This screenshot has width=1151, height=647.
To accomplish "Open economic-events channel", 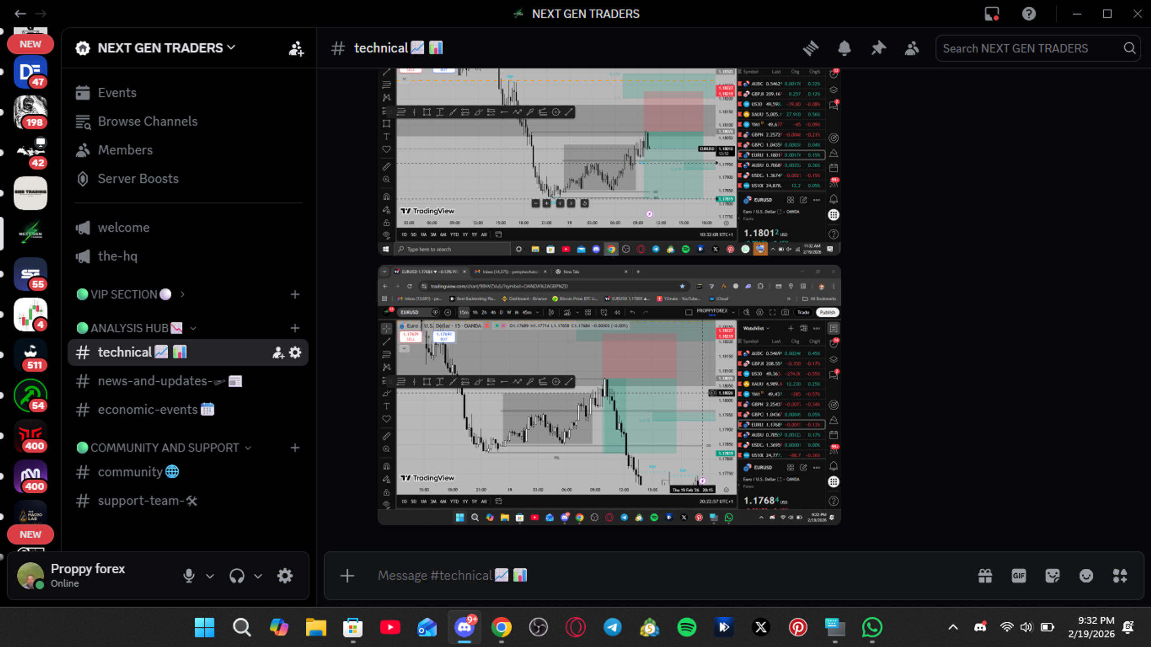I will click(x=188, y=410).
